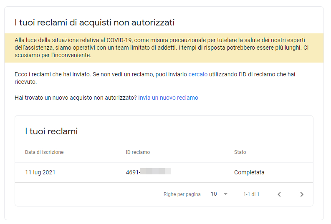Expand the rows per page dropdown arrow

225,194
